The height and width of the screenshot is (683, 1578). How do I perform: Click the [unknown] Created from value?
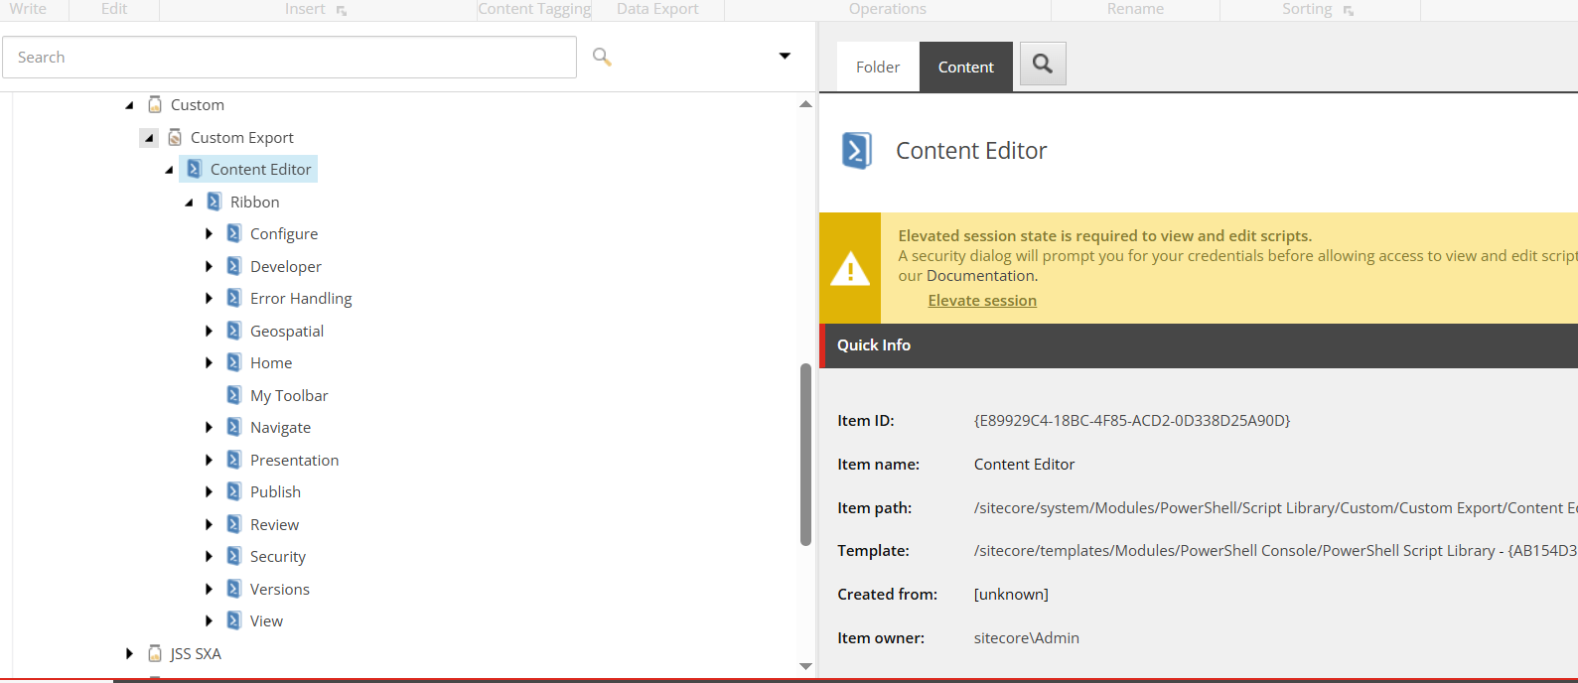[x=1011, y=595]
